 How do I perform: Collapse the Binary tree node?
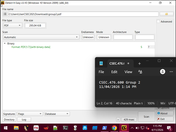point(5,44)
